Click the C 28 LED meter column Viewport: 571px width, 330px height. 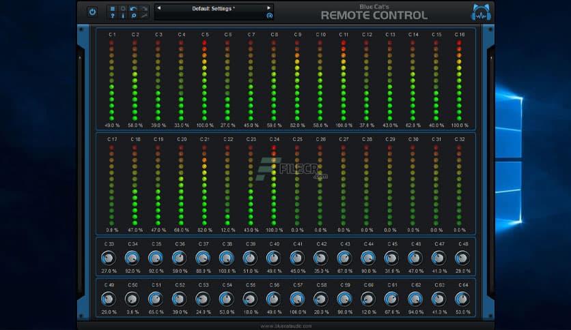(366, 185)
